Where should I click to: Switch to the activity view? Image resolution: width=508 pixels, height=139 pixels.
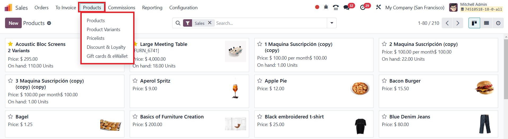[x=498, y=23]
